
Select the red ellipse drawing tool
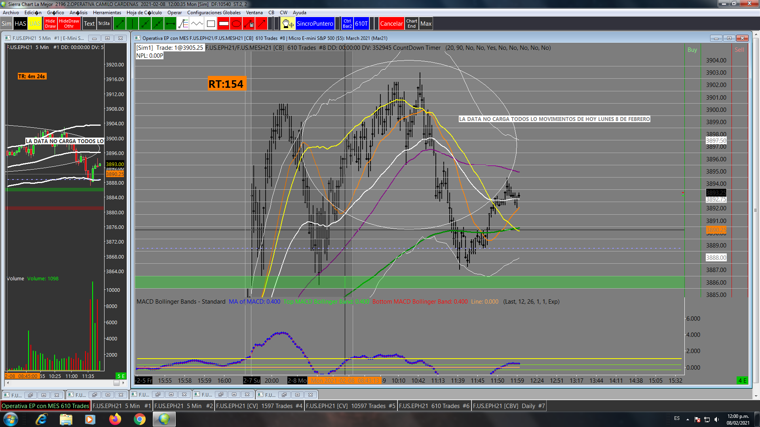[236, 24]
